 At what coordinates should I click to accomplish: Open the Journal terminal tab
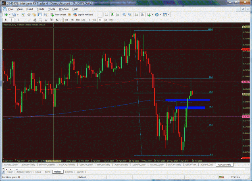point(80,172)
